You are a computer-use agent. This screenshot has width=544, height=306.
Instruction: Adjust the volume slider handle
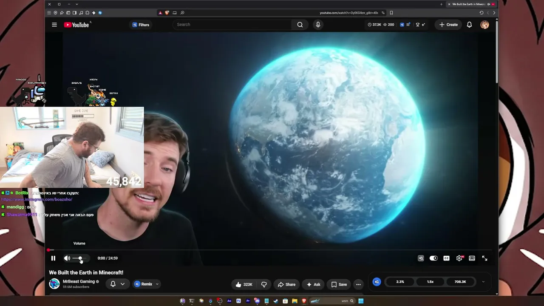(x=80, y=258)
